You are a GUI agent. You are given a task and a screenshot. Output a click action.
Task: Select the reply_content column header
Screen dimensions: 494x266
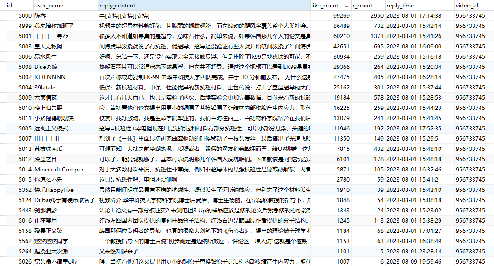coord(204,6)
